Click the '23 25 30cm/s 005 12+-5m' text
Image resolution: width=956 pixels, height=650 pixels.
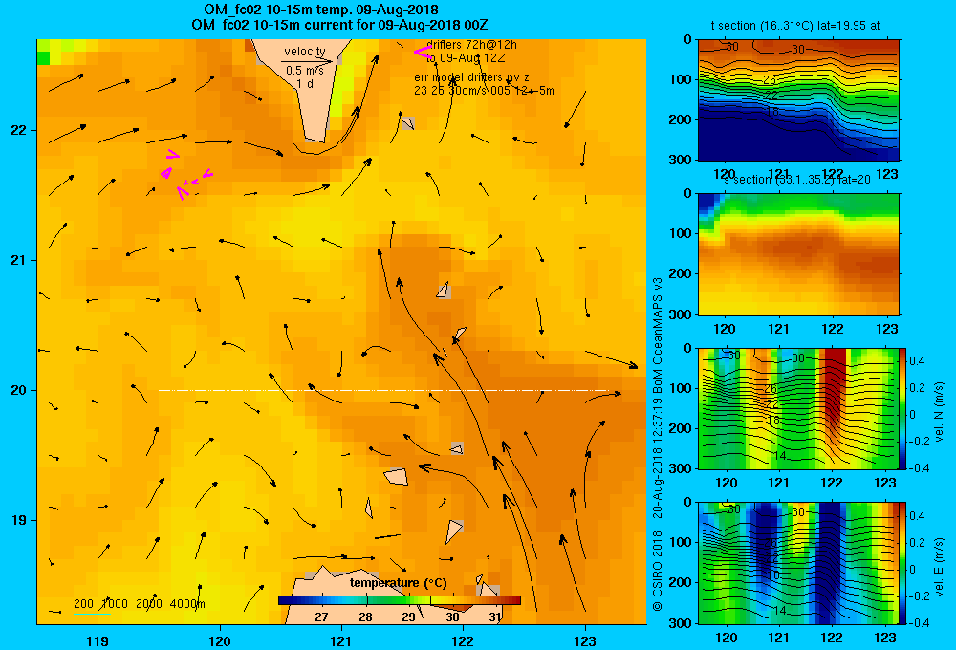[x=484, y=91]
